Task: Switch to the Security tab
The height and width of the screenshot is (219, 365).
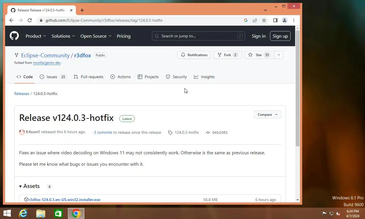Action: coord(176,77)
